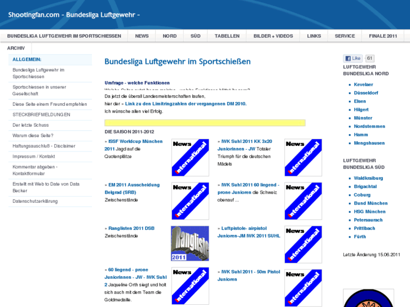The width and height of the screenshot is (410, 307).
Task: Open News image next to IWK Suhl KK 3x20
Action: point(303,158)
